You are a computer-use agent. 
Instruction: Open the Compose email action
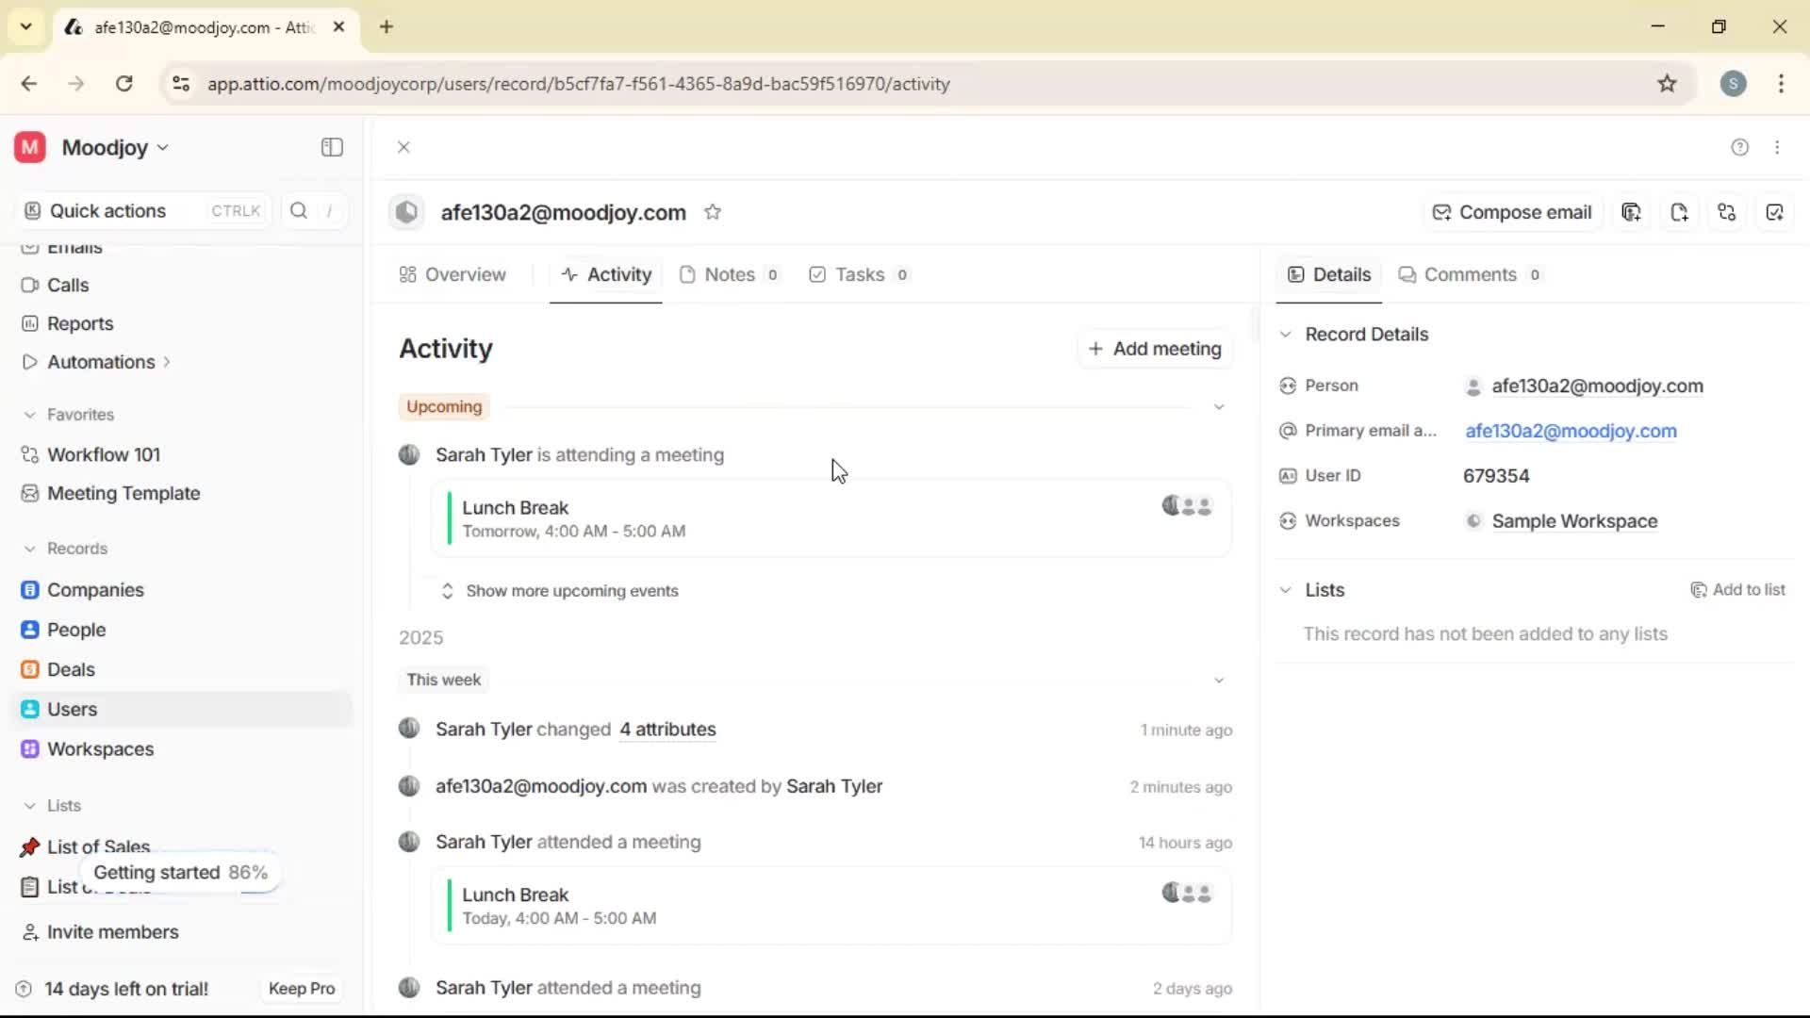pos(1511,212)
